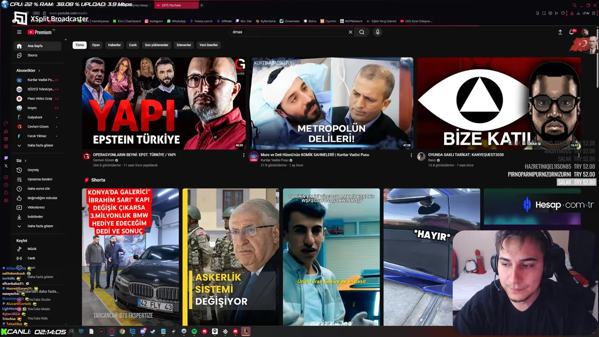
Task: Expand Daha fazla göster under Siz
Action: [x=37, y=226]
